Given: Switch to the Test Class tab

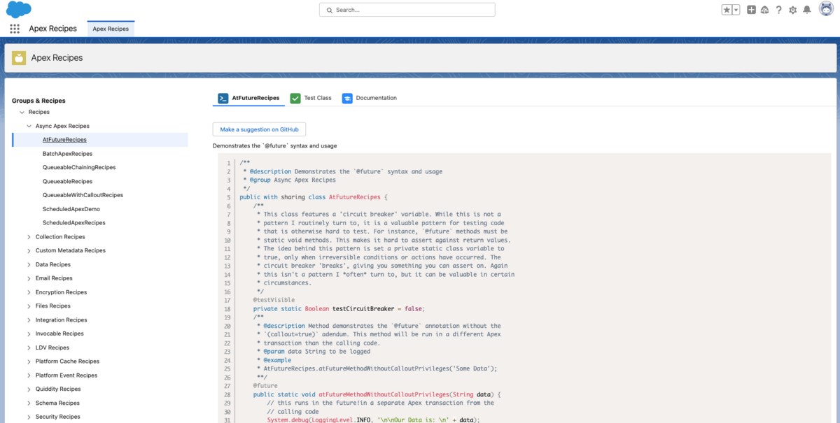Looking at the screenshot, I should (311, 98).
